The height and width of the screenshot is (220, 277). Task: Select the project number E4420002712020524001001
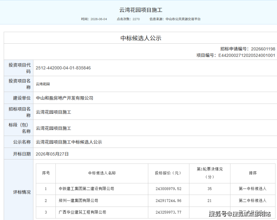pos(247,55)
